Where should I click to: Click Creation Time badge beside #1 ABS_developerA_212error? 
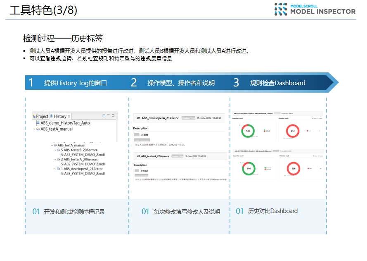point(188,118)
